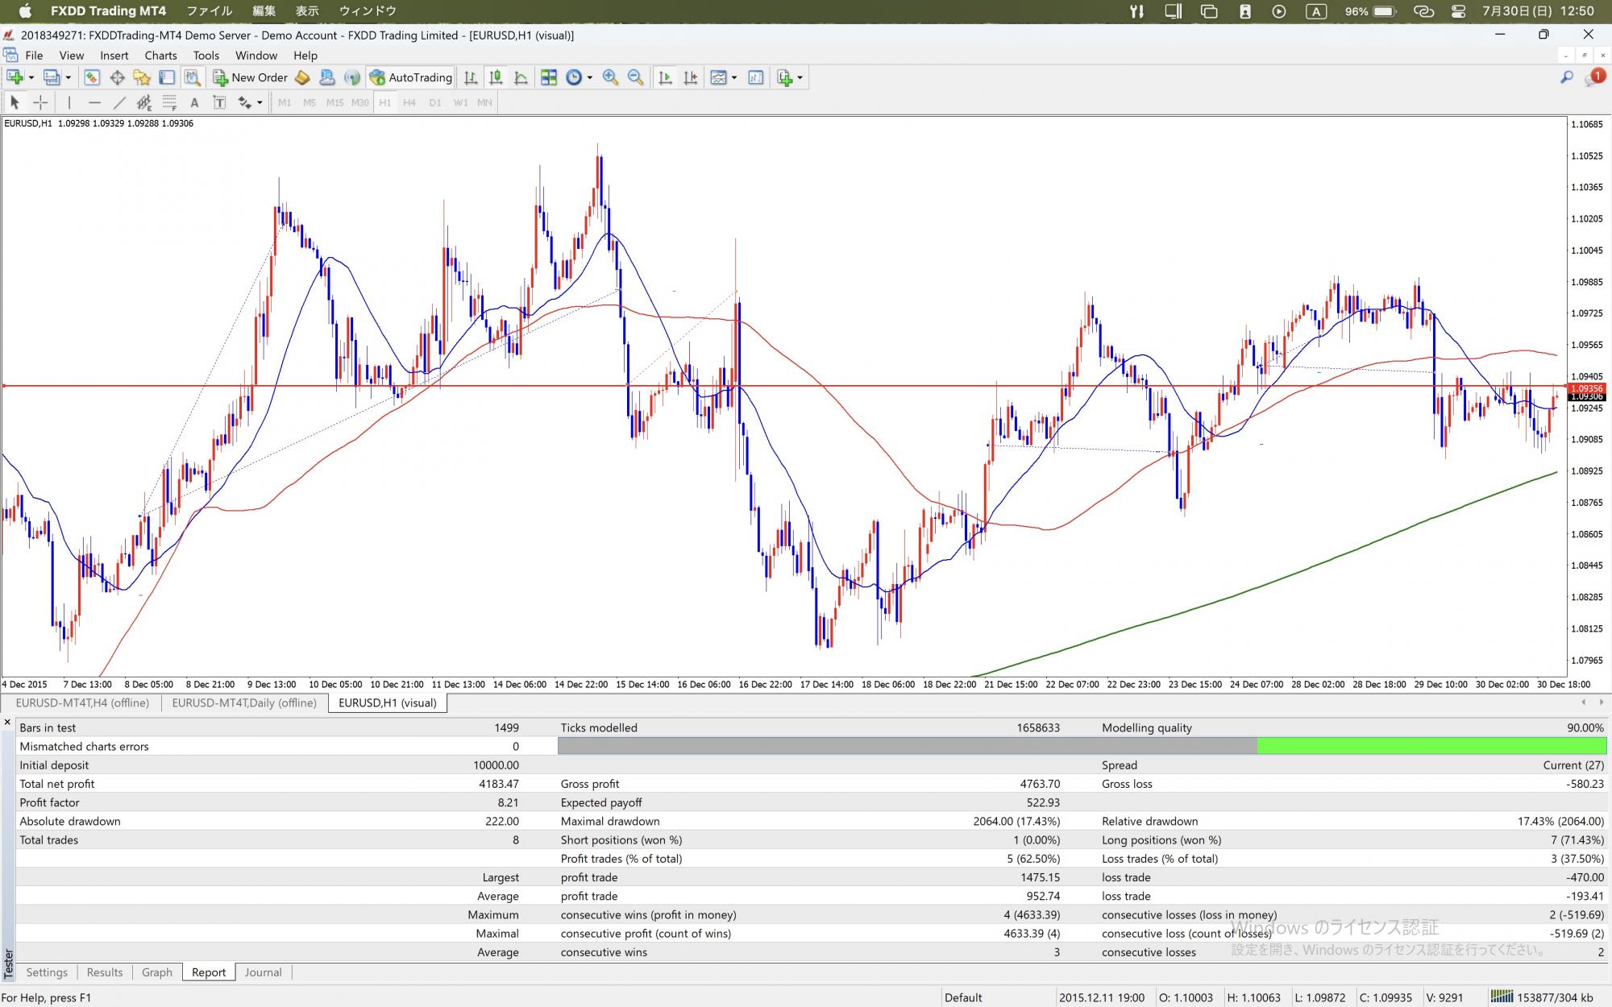The image size is (1612, 1007).
Task: Open macOS Control Center icon
Action: click(1458, 10)
